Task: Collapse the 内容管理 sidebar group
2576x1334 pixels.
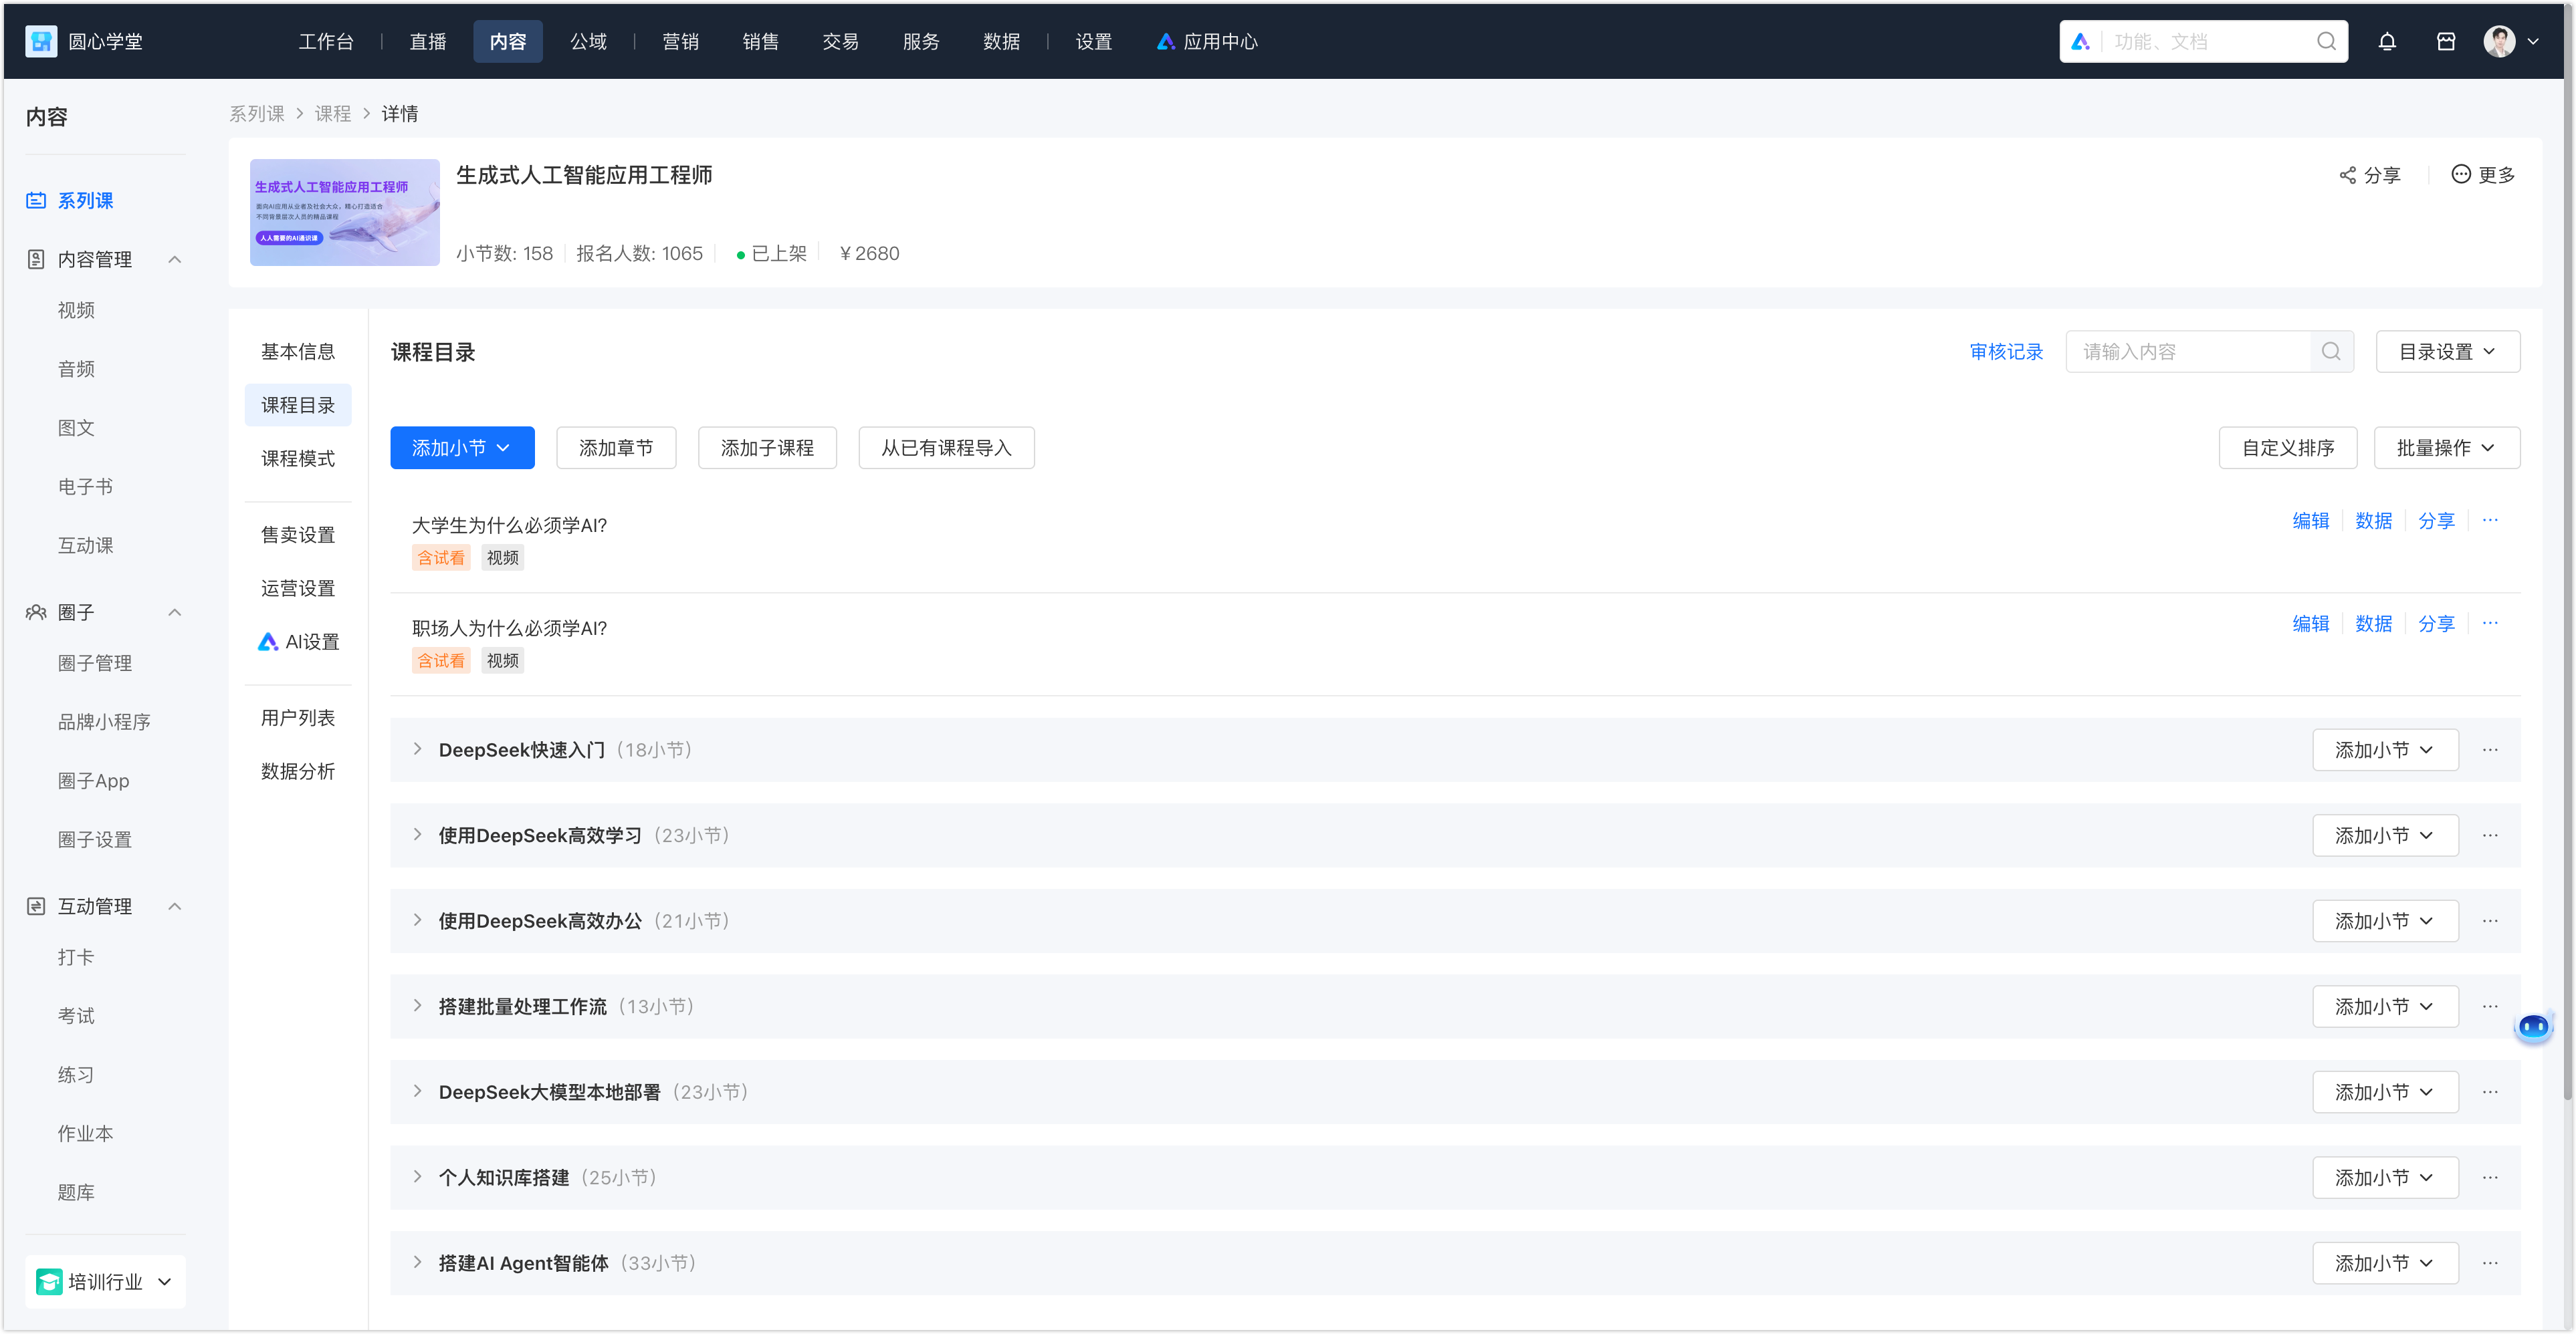Action: click(175, 260)
